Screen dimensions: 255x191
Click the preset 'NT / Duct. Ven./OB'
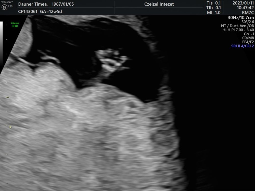click(237, 26)
